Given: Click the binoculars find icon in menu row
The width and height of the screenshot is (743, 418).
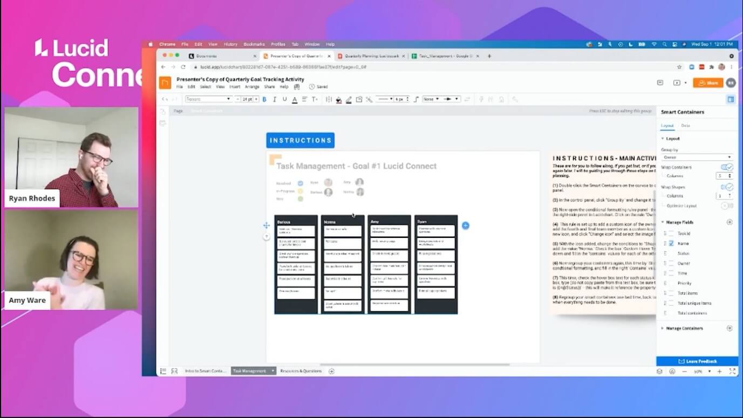Looking at the screenshot, I should 297,87.
